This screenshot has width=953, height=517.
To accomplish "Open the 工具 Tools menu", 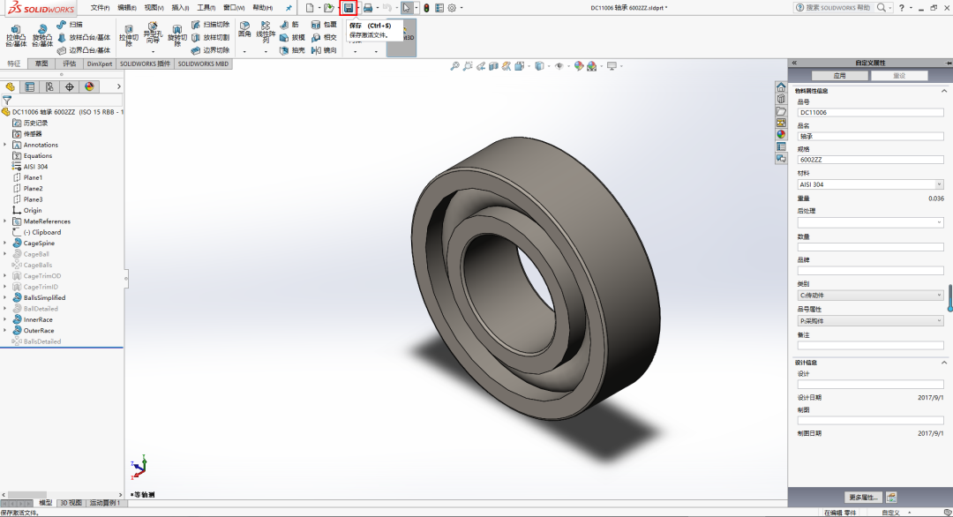I will [x=206, y=8].
